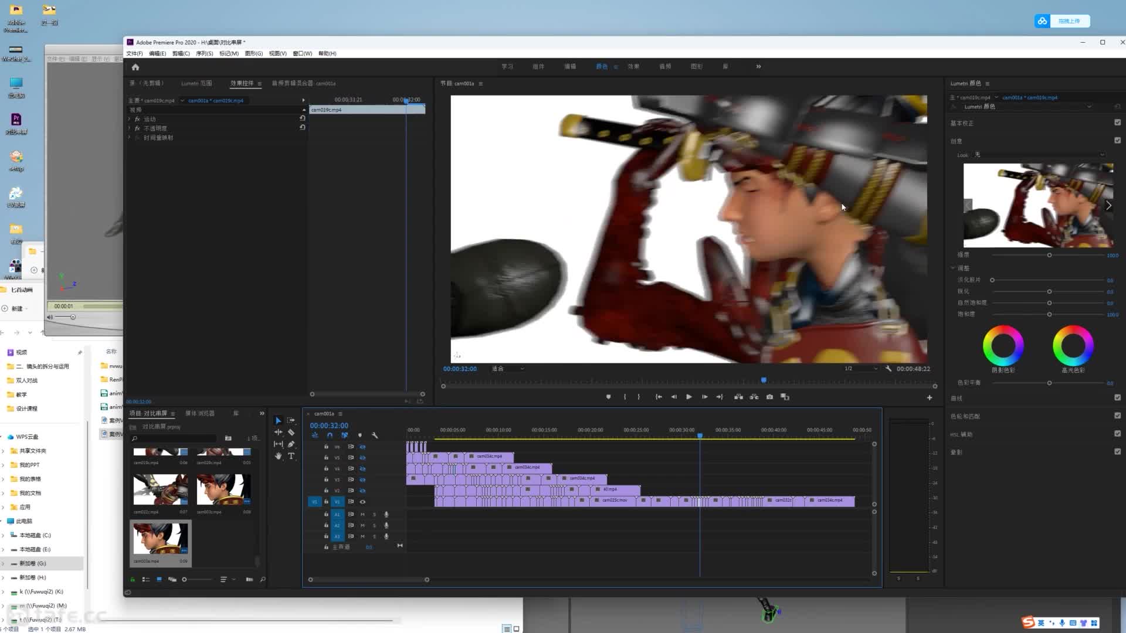Export frame with camera icon
This screenshot has width=1126, height=633.
tap(769, 397)
